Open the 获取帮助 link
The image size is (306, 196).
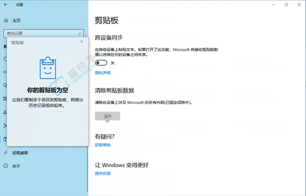(103, 145)
